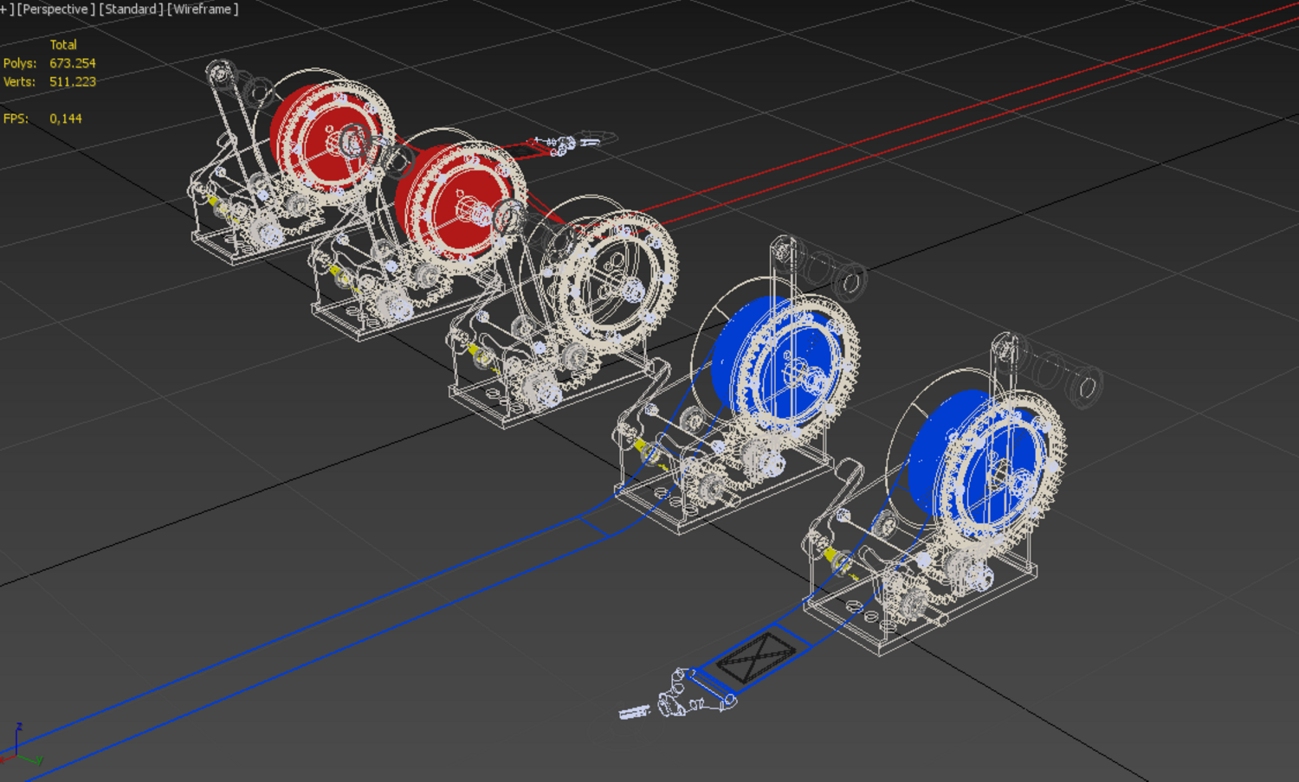Viewport: 1299px width, 782px height.
Task: Open the Perspective viewport label menu
Action: tap(56, 10)
